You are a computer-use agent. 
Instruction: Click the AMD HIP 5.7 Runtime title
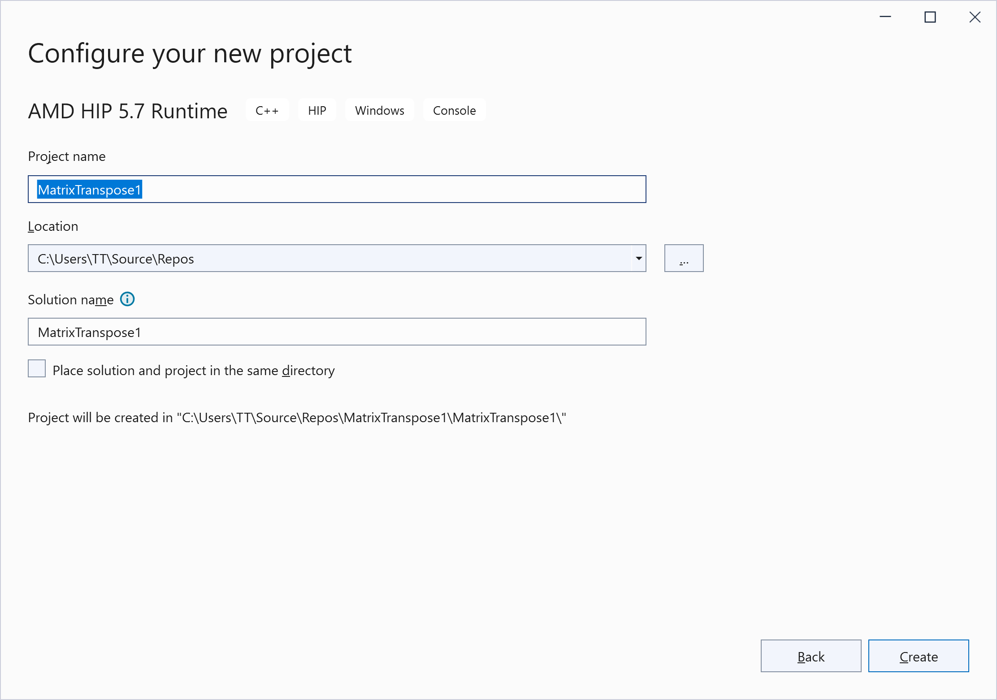coord(128,111)
